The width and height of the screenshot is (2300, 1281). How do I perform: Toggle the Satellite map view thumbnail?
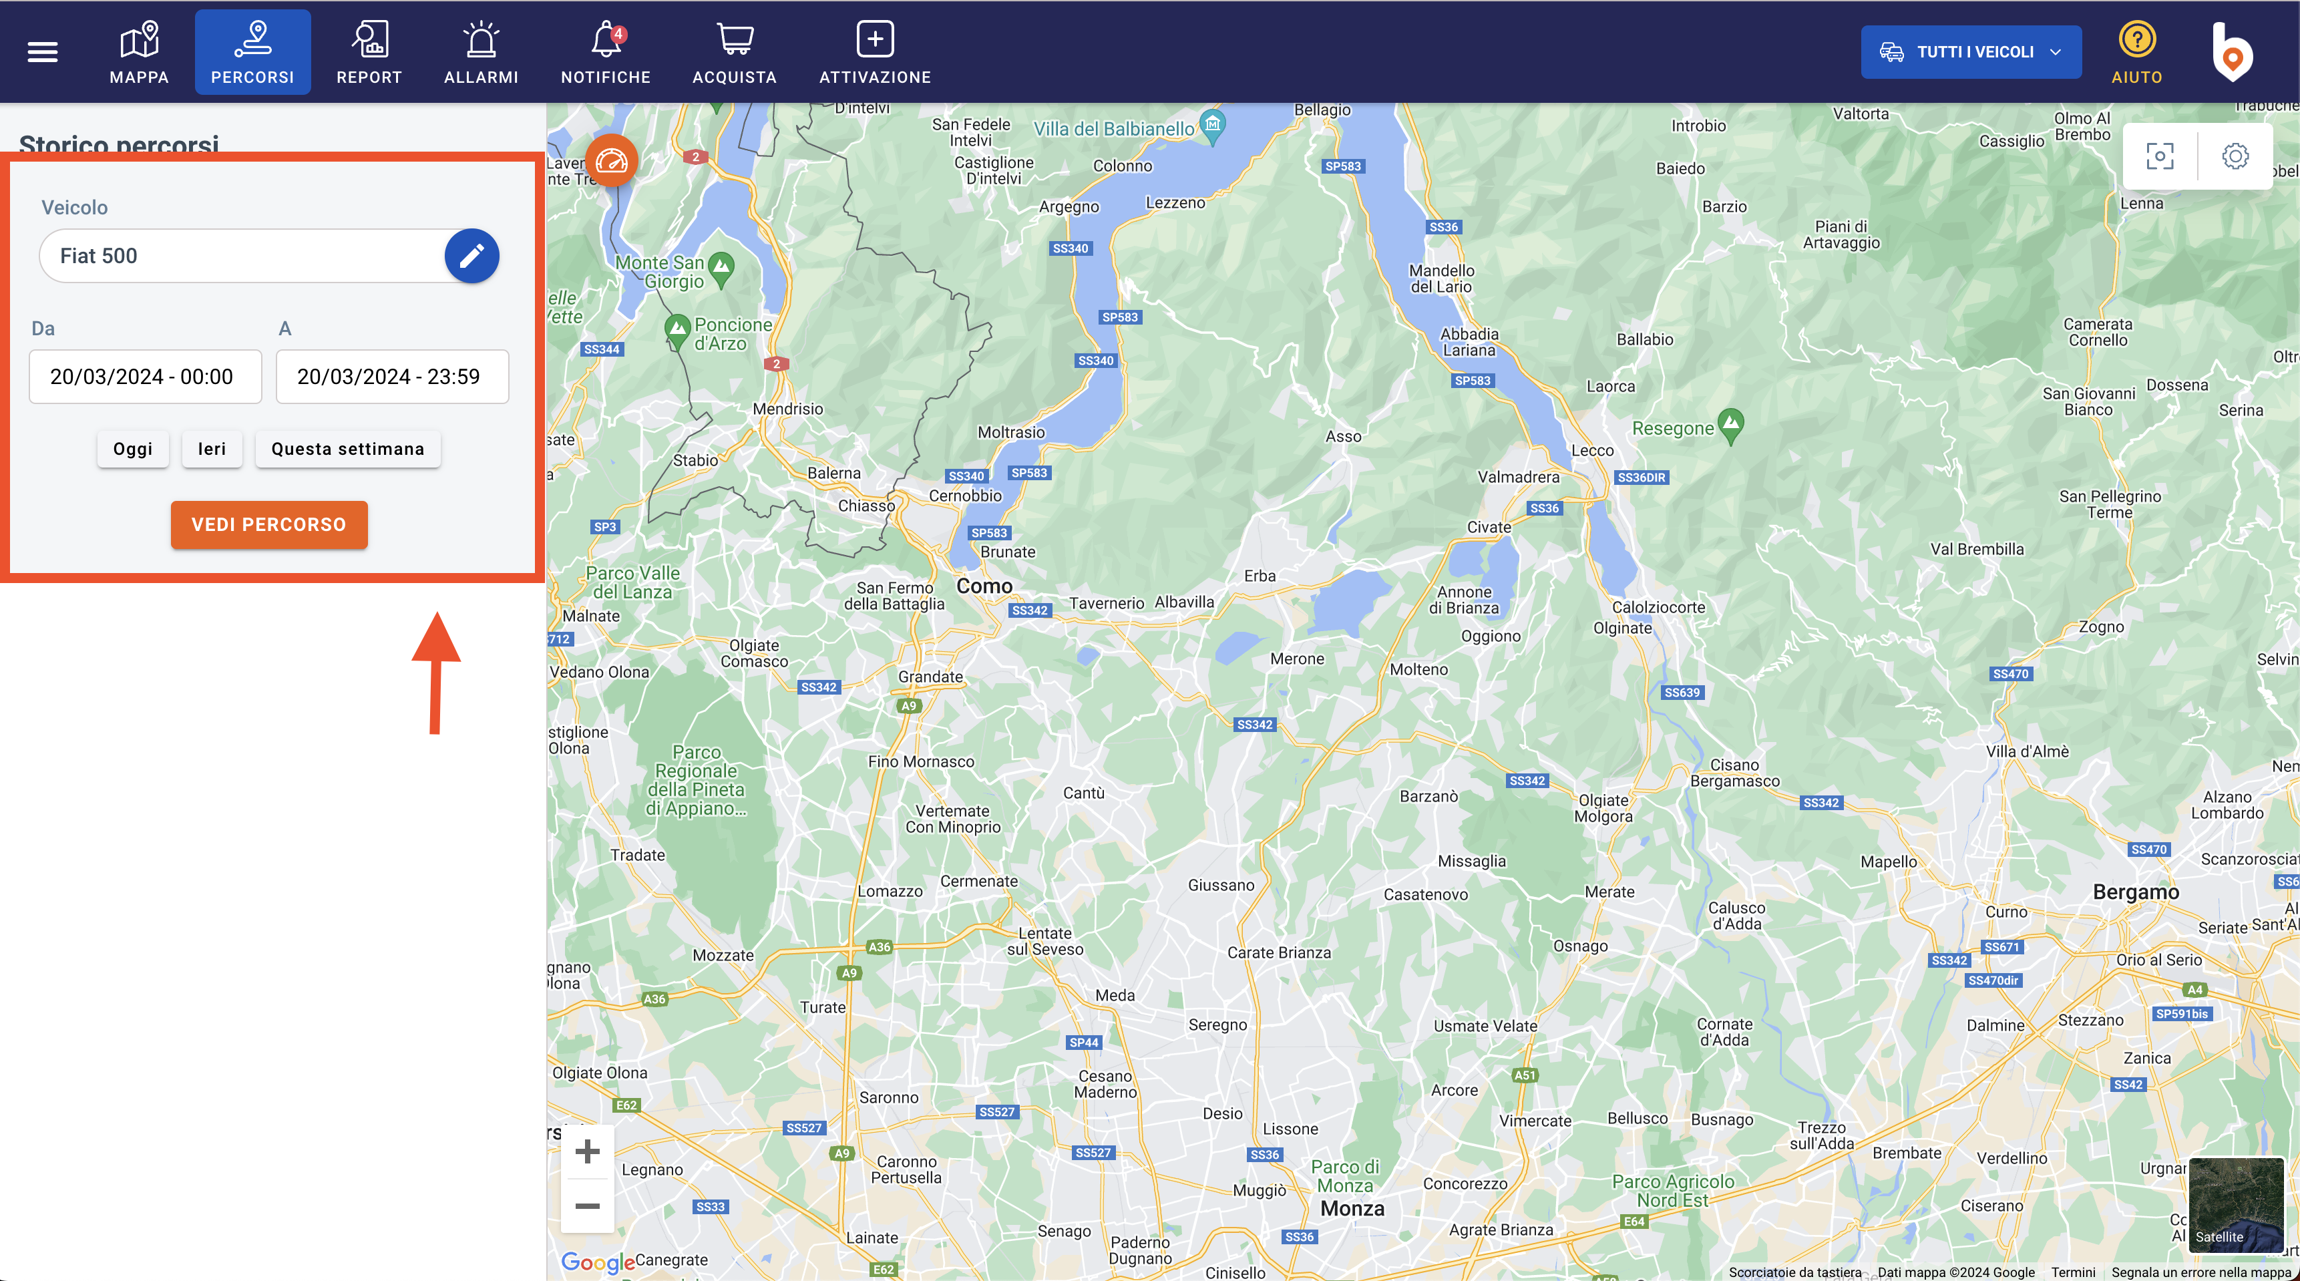click(2236, 1204)
